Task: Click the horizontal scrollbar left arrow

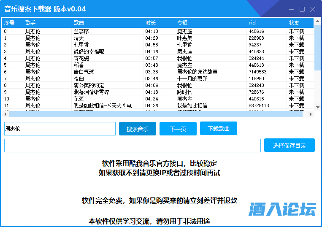Action: pos(5,114)
